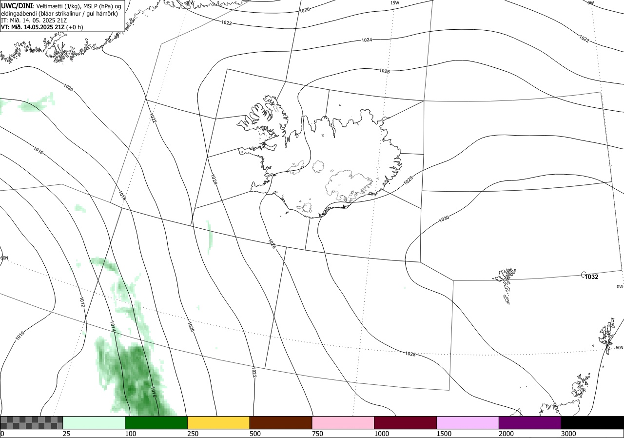Pick the purple 2000–3000 legend swatch
The image size is (624, 438).
point(530,422)
